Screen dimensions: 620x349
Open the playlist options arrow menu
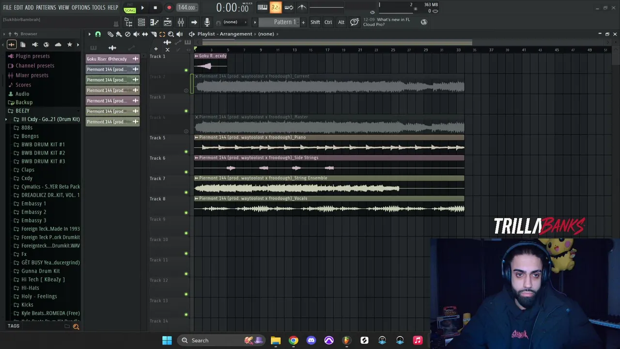90,34
